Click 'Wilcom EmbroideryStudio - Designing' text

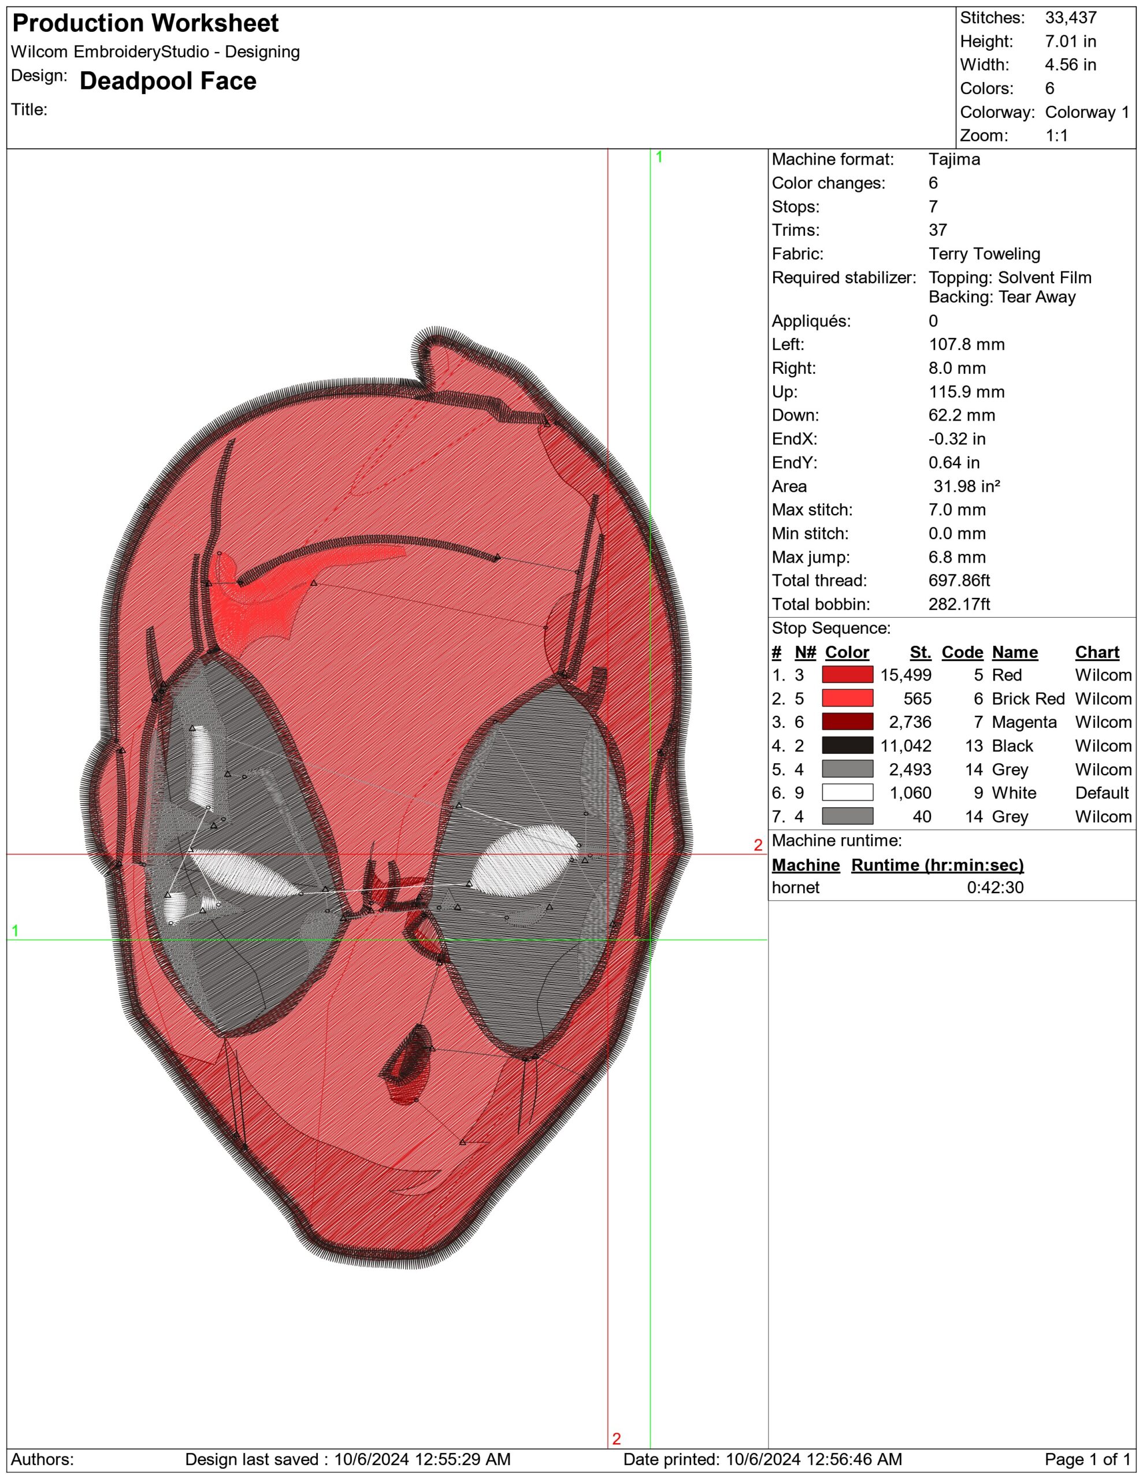tap(155, 52)
